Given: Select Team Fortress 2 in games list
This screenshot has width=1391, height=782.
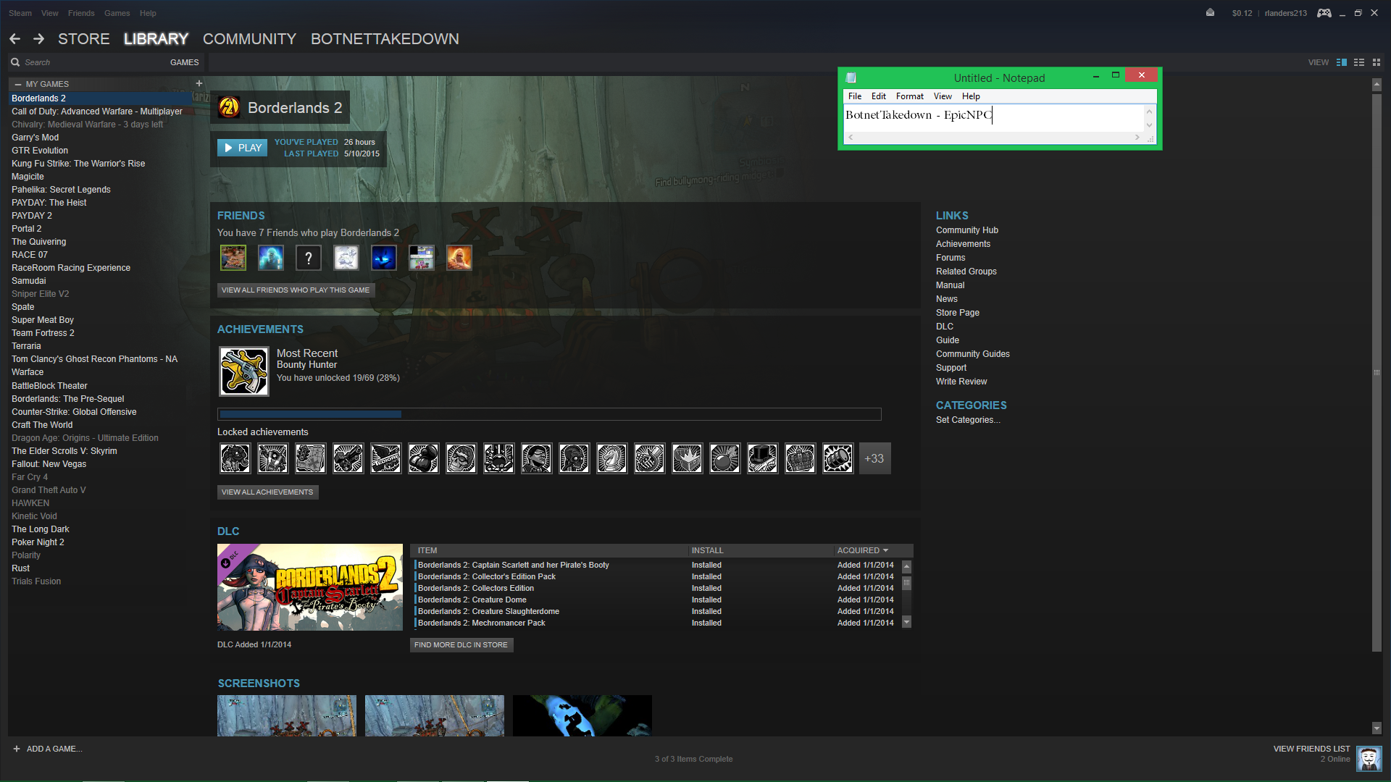Looking at the screenshot, I should (x=43, y=333).
